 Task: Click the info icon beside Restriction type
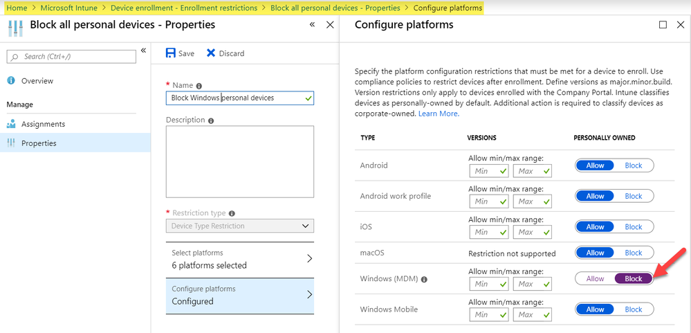232,213
